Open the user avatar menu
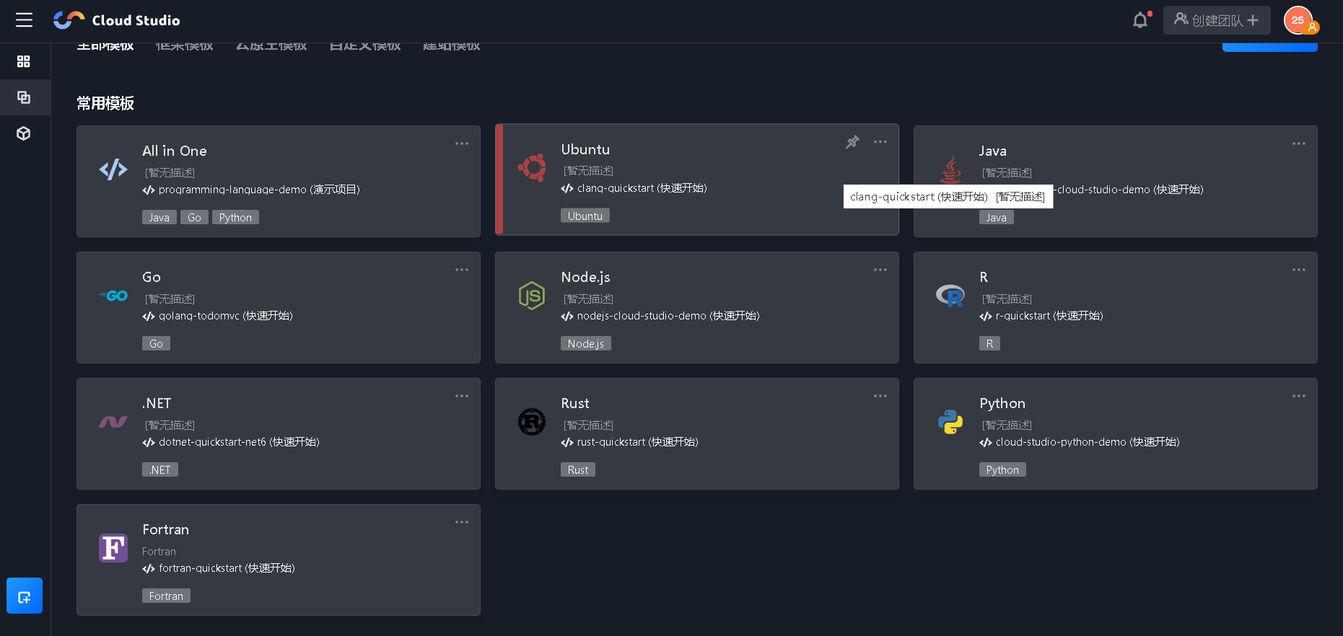 [1298, 20]
